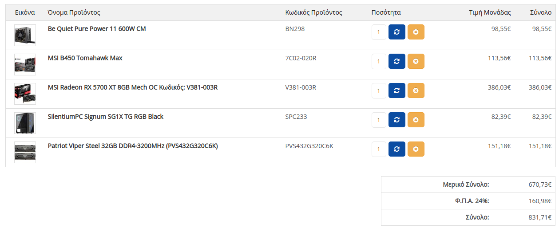Remove Be Quiet Pure Power 11 from cart
Screen dimensions: 559x228
[x=416, y=32]
